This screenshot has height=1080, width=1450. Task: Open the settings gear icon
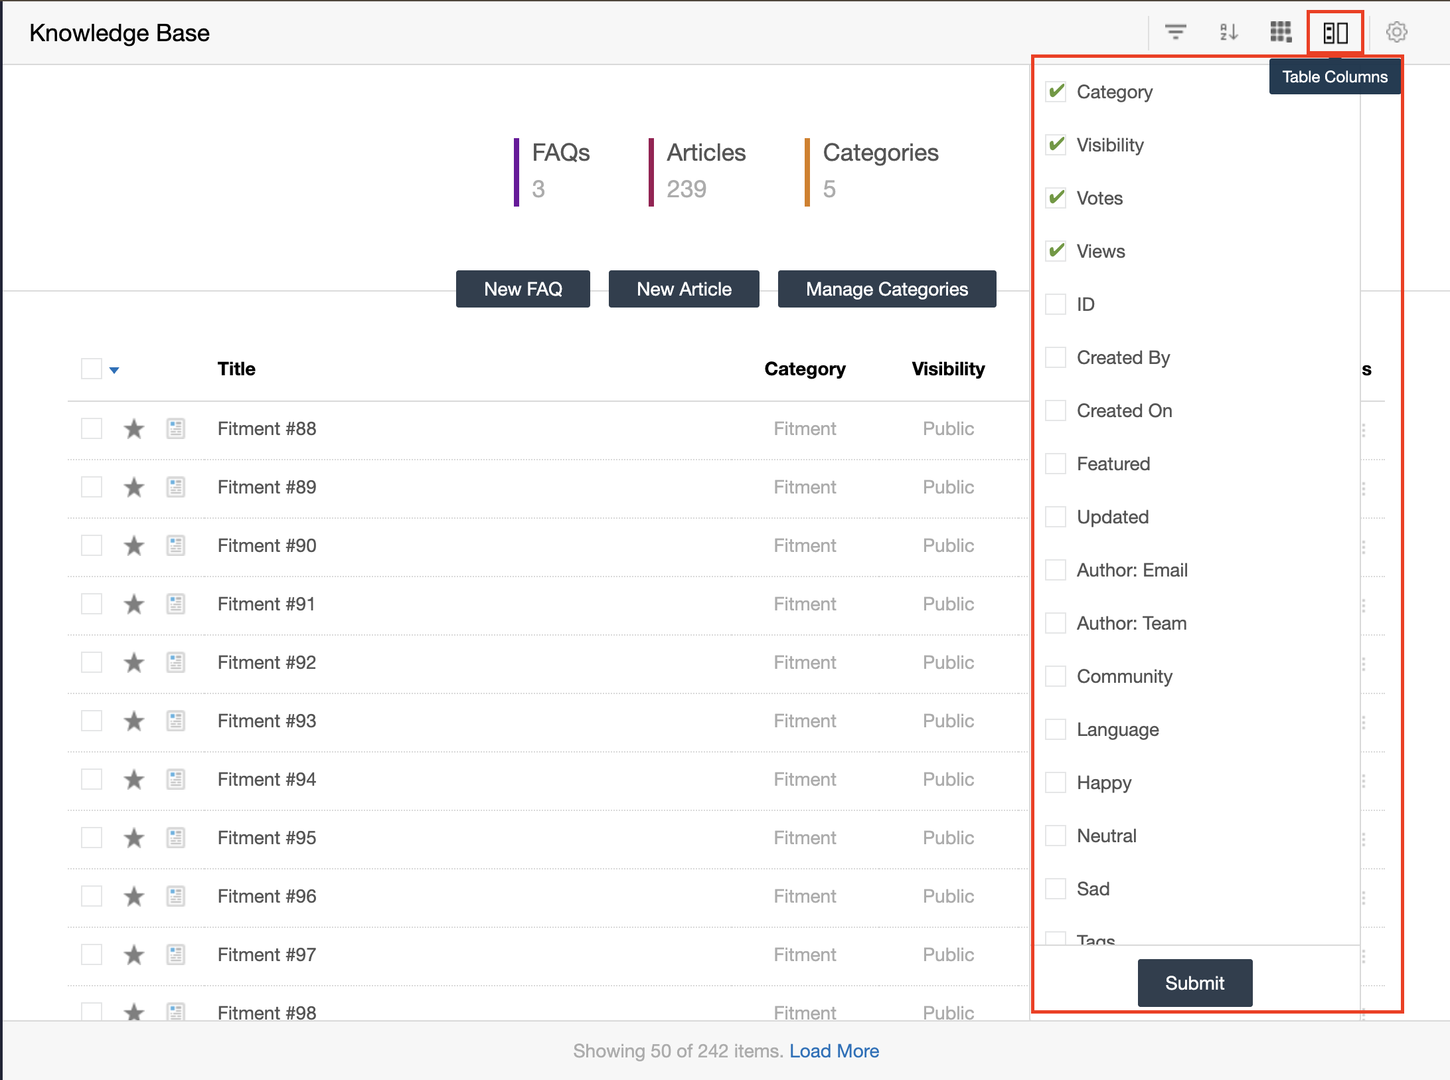[1397, 32]
